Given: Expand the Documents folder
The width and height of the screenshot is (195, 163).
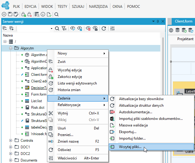Looking at the screenshot, I should click(x=10, y=160).
